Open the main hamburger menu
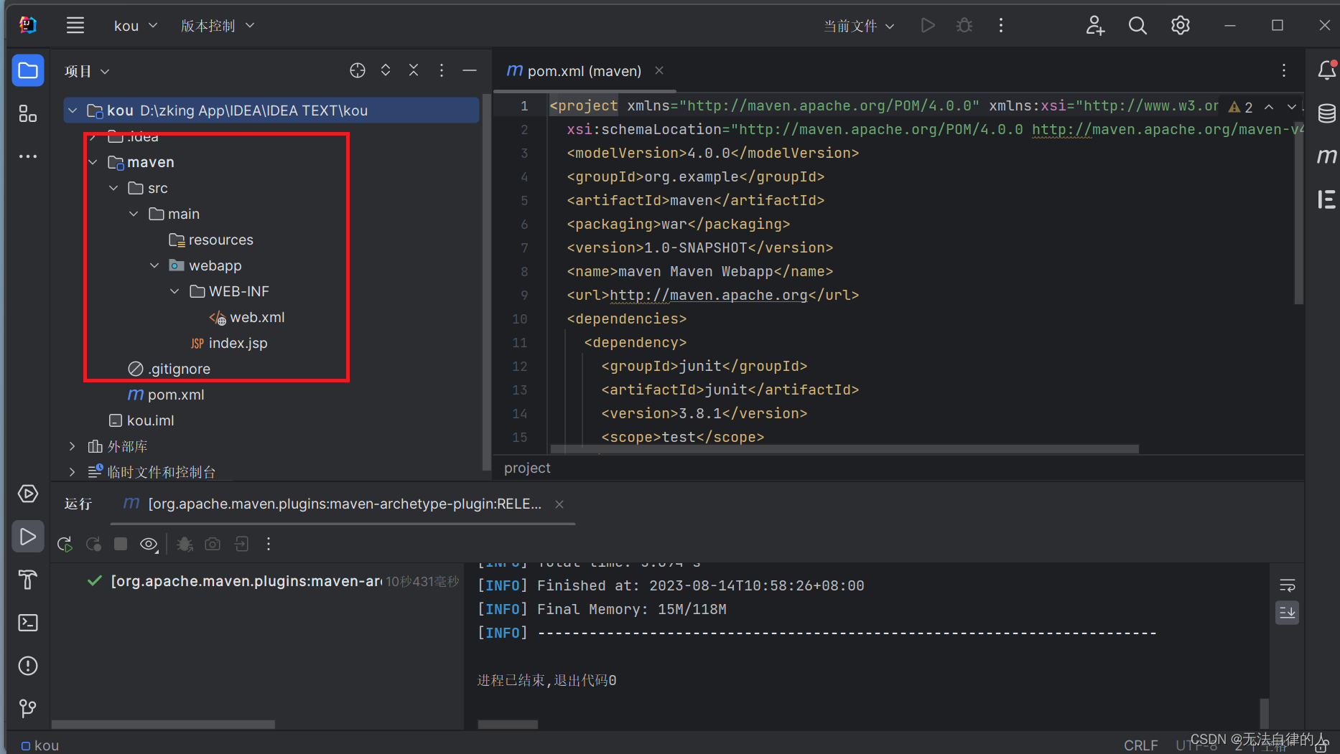The image size is (1340, 754). coord(75,25)
